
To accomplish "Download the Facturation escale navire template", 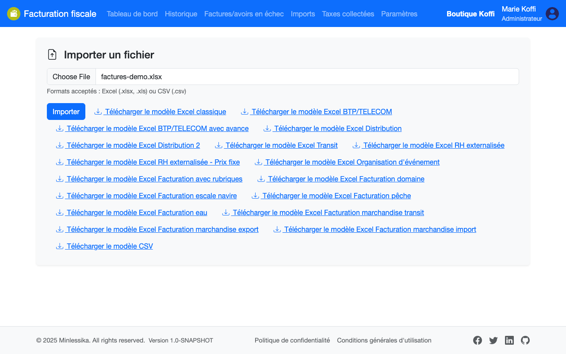I will tap(146, 196).
